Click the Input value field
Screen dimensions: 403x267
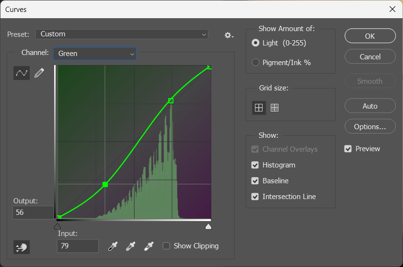coord(77,246)
